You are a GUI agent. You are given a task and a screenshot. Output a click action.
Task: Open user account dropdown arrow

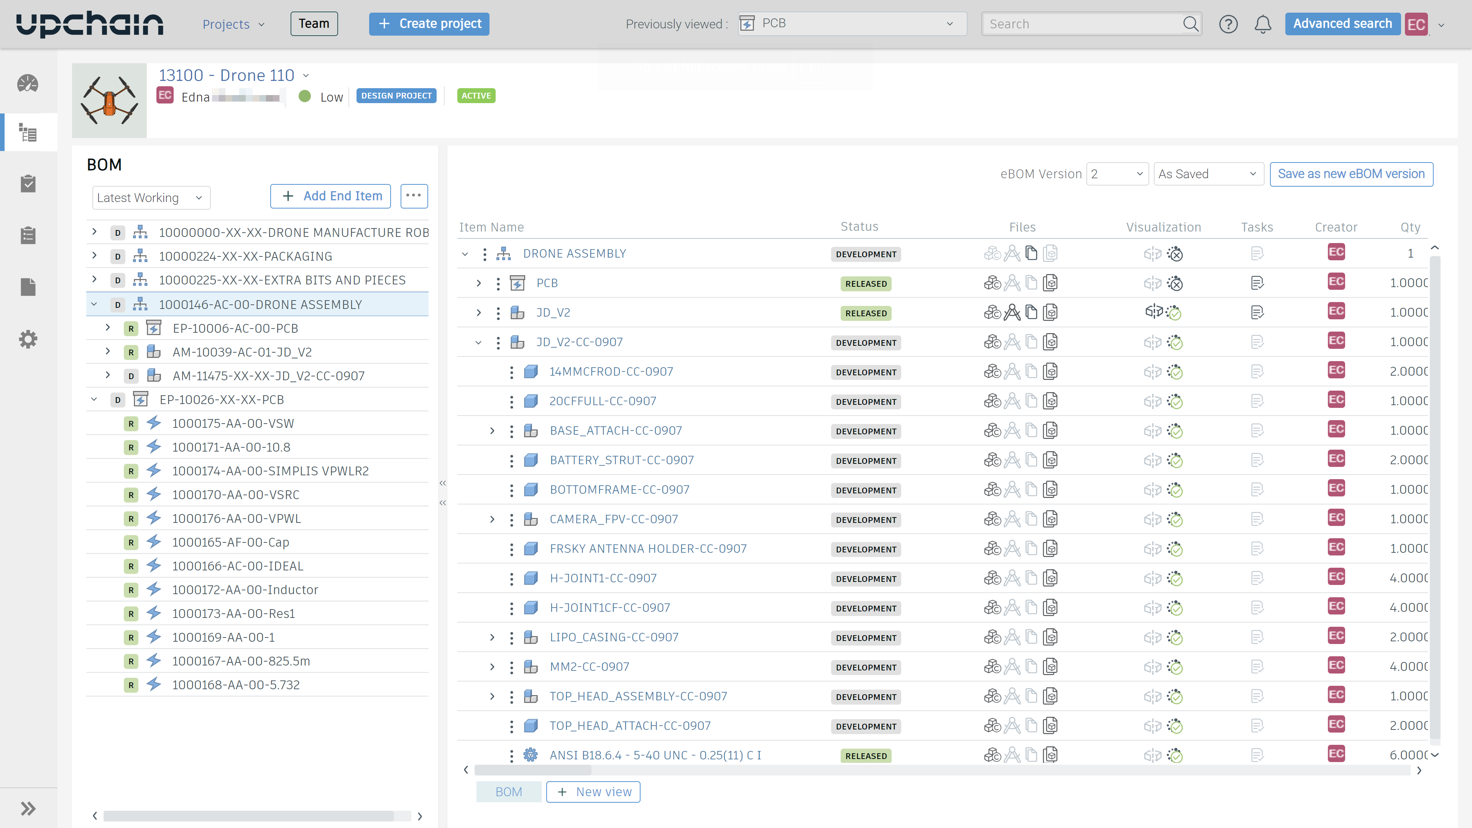point(1441,25)
